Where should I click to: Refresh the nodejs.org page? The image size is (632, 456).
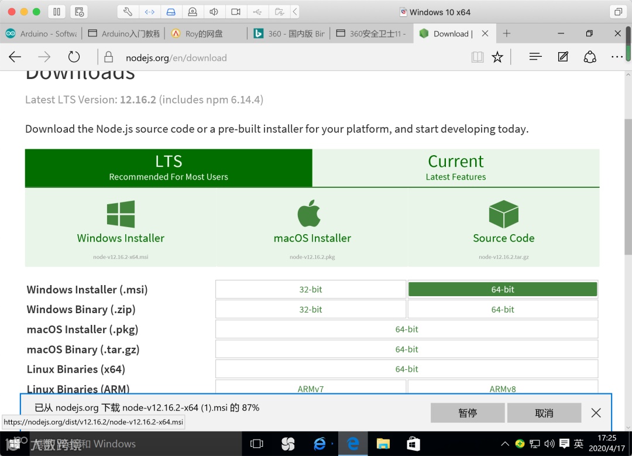coord(74,57)
